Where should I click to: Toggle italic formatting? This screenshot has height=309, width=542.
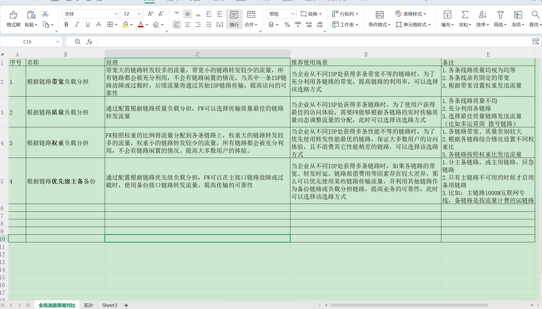[x=77, y=25]
